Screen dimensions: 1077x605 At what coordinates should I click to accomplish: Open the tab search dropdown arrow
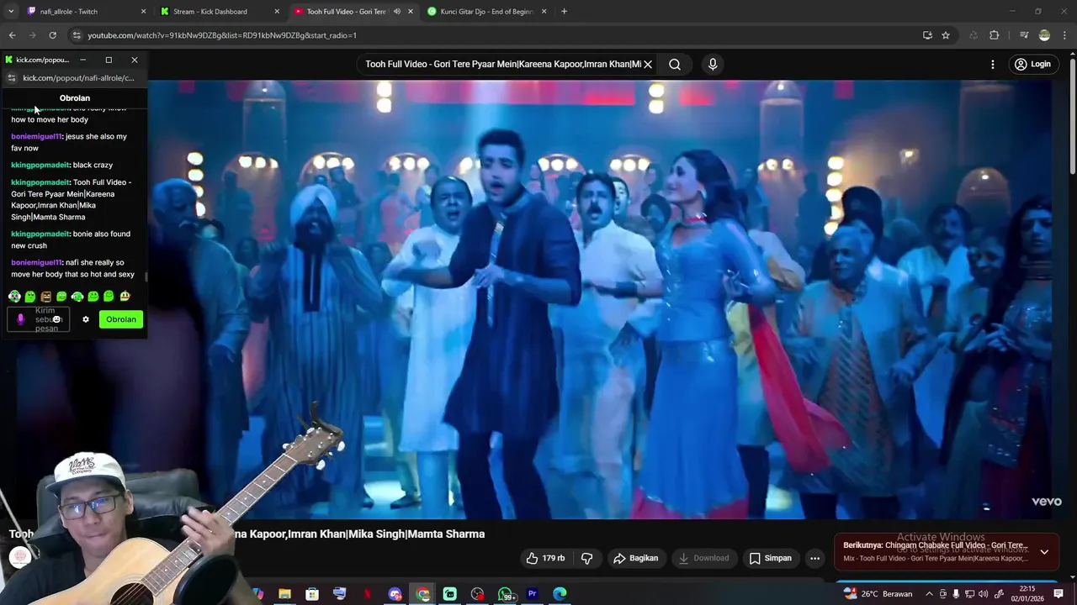11,12
